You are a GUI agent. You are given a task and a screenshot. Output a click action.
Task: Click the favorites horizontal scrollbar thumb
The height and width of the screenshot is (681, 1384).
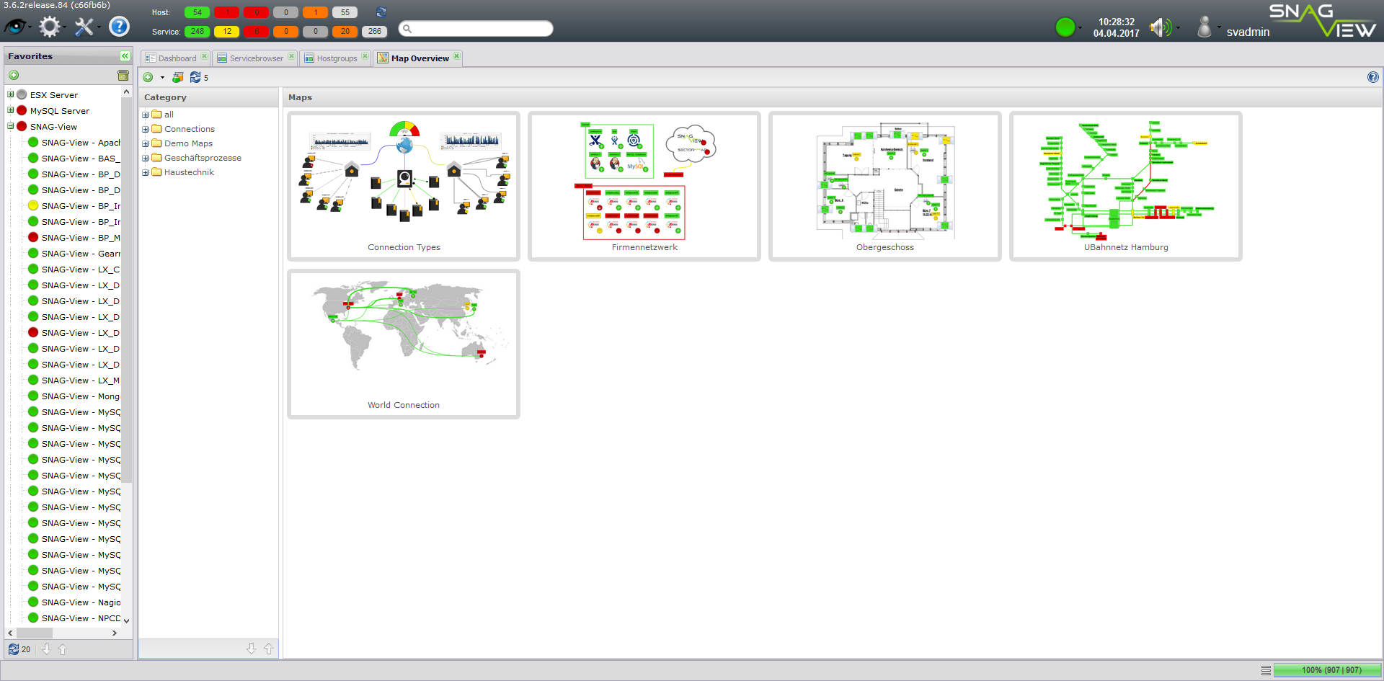click(34, 633)
